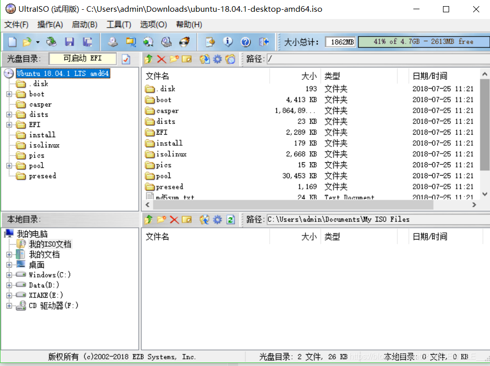This screenshot has width=490, height=366.
Task: Sort local file list by 文件名 column
Action: click(206, 236)
